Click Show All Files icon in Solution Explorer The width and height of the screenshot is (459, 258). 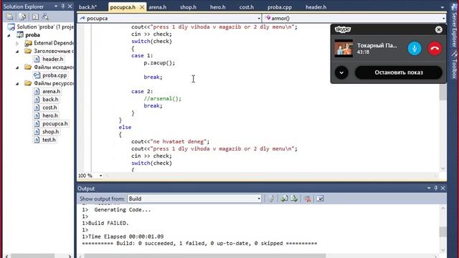[22, 16]
